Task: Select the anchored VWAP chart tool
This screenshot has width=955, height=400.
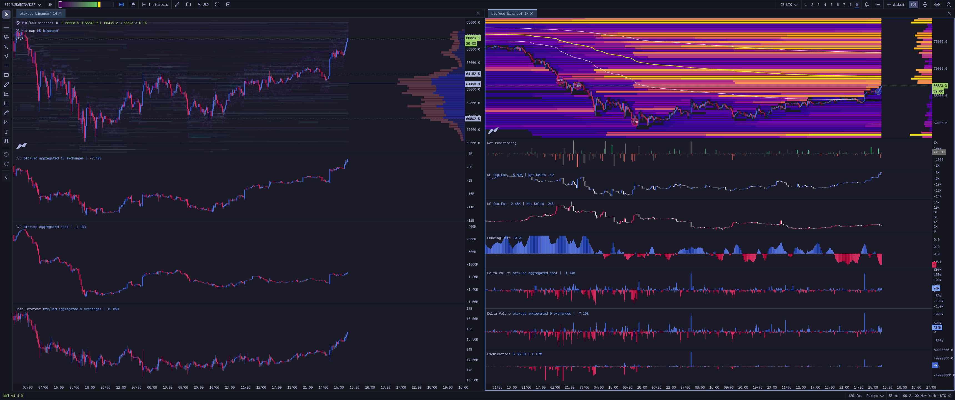Action: coord(6,122)
